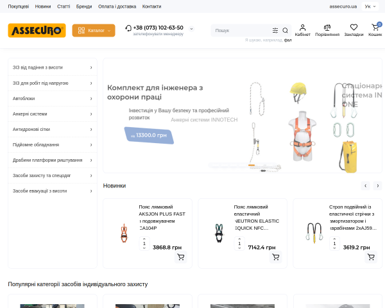
Task: Click the 13300.0 грн price button
Action: pyautogui.click(x=149, y=135)
